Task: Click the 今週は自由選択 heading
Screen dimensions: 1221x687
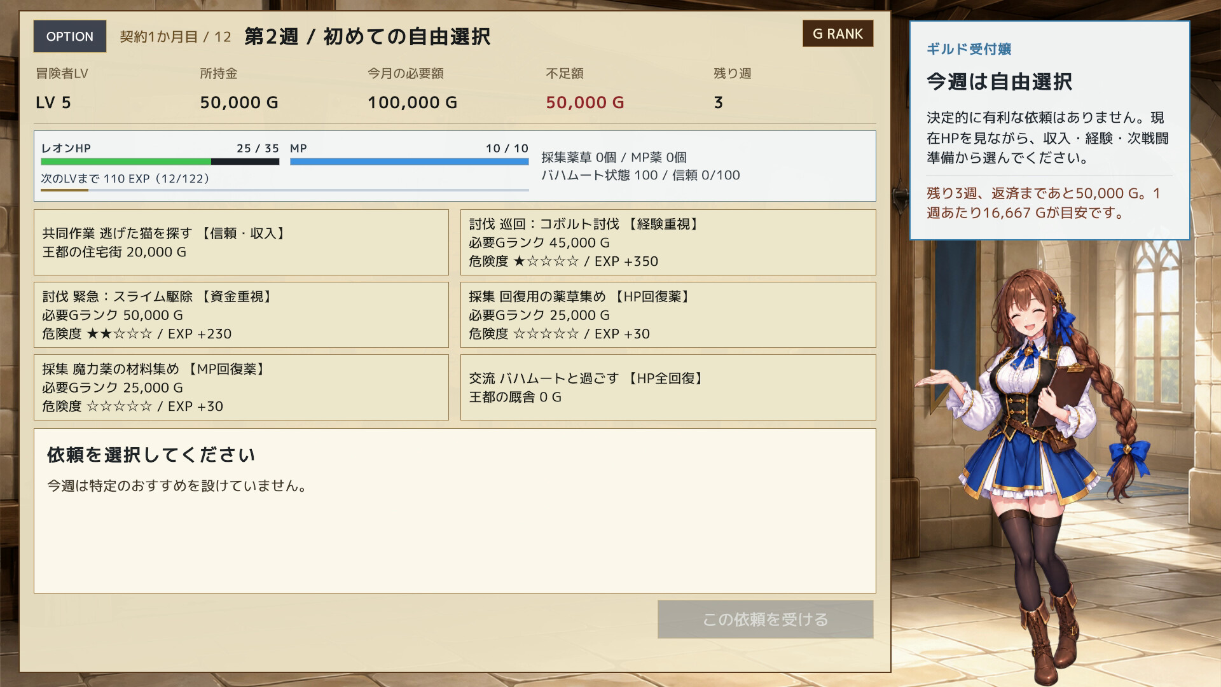Action: pos(999,81)
